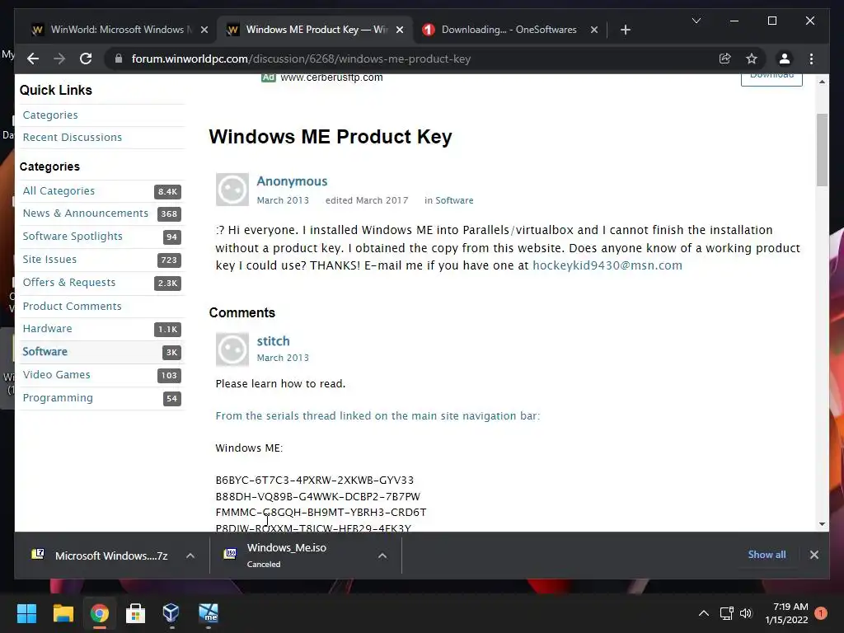The width and height of the screenshot is (844, 633).
Task: Close the Downloading OneSoftwares tab
Action: [593, 30]
